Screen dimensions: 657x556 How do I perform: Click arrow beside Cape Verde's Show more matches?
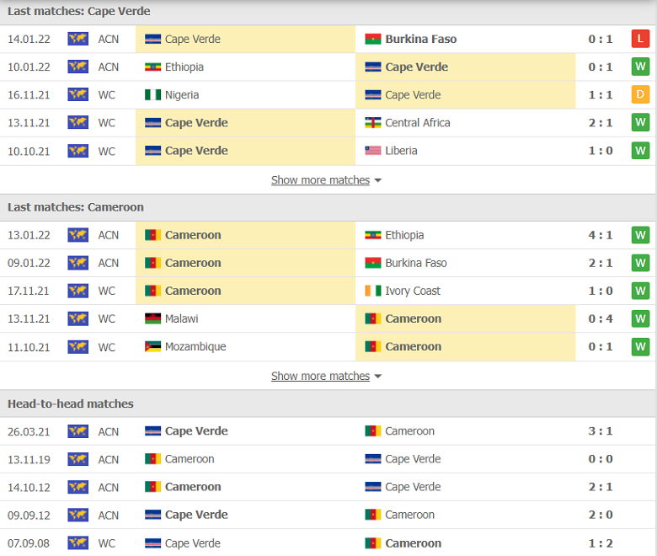tap(377, 180)
